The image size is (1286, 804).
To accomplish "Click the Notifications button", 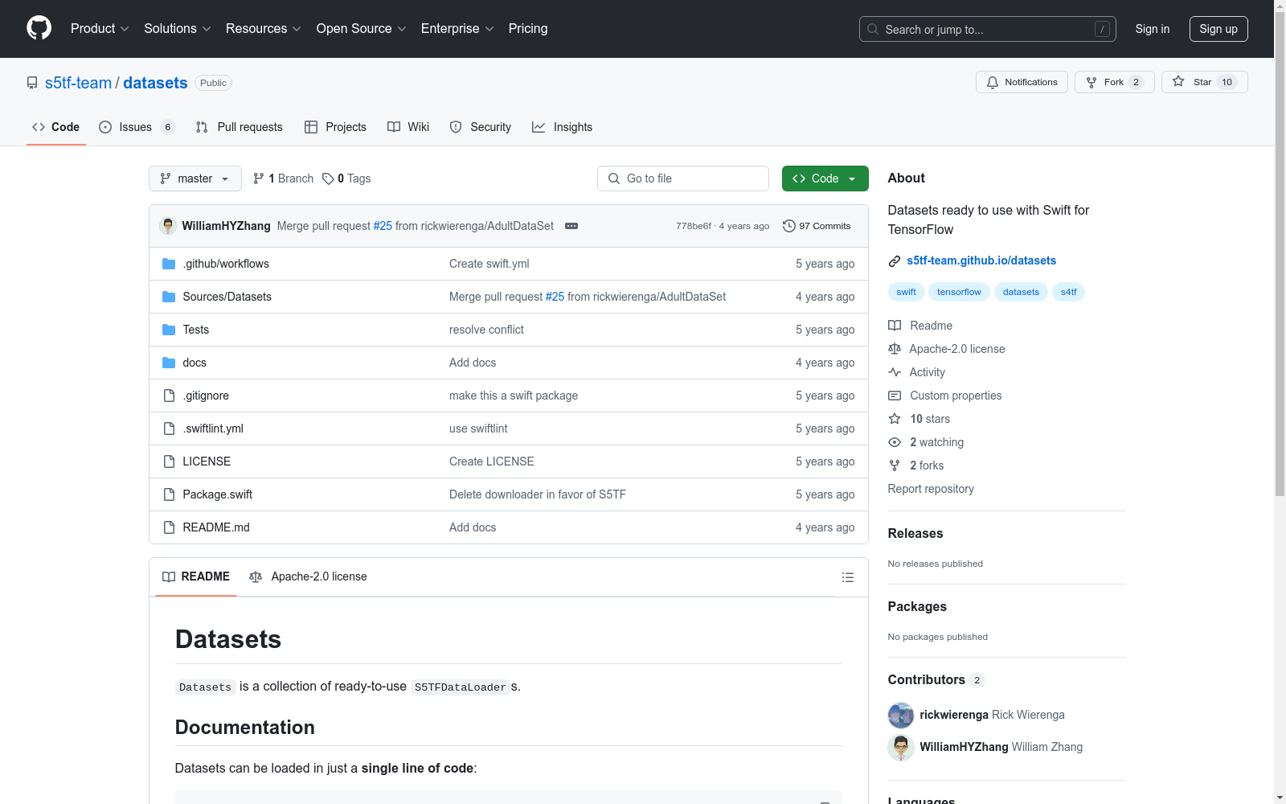I will pos(1022,82).
